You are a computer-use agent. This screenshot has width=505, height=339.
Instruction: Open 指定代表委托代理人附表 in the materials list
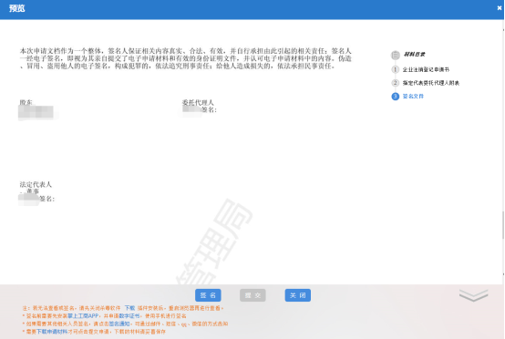pyautogui.click(x=431, y=83)
